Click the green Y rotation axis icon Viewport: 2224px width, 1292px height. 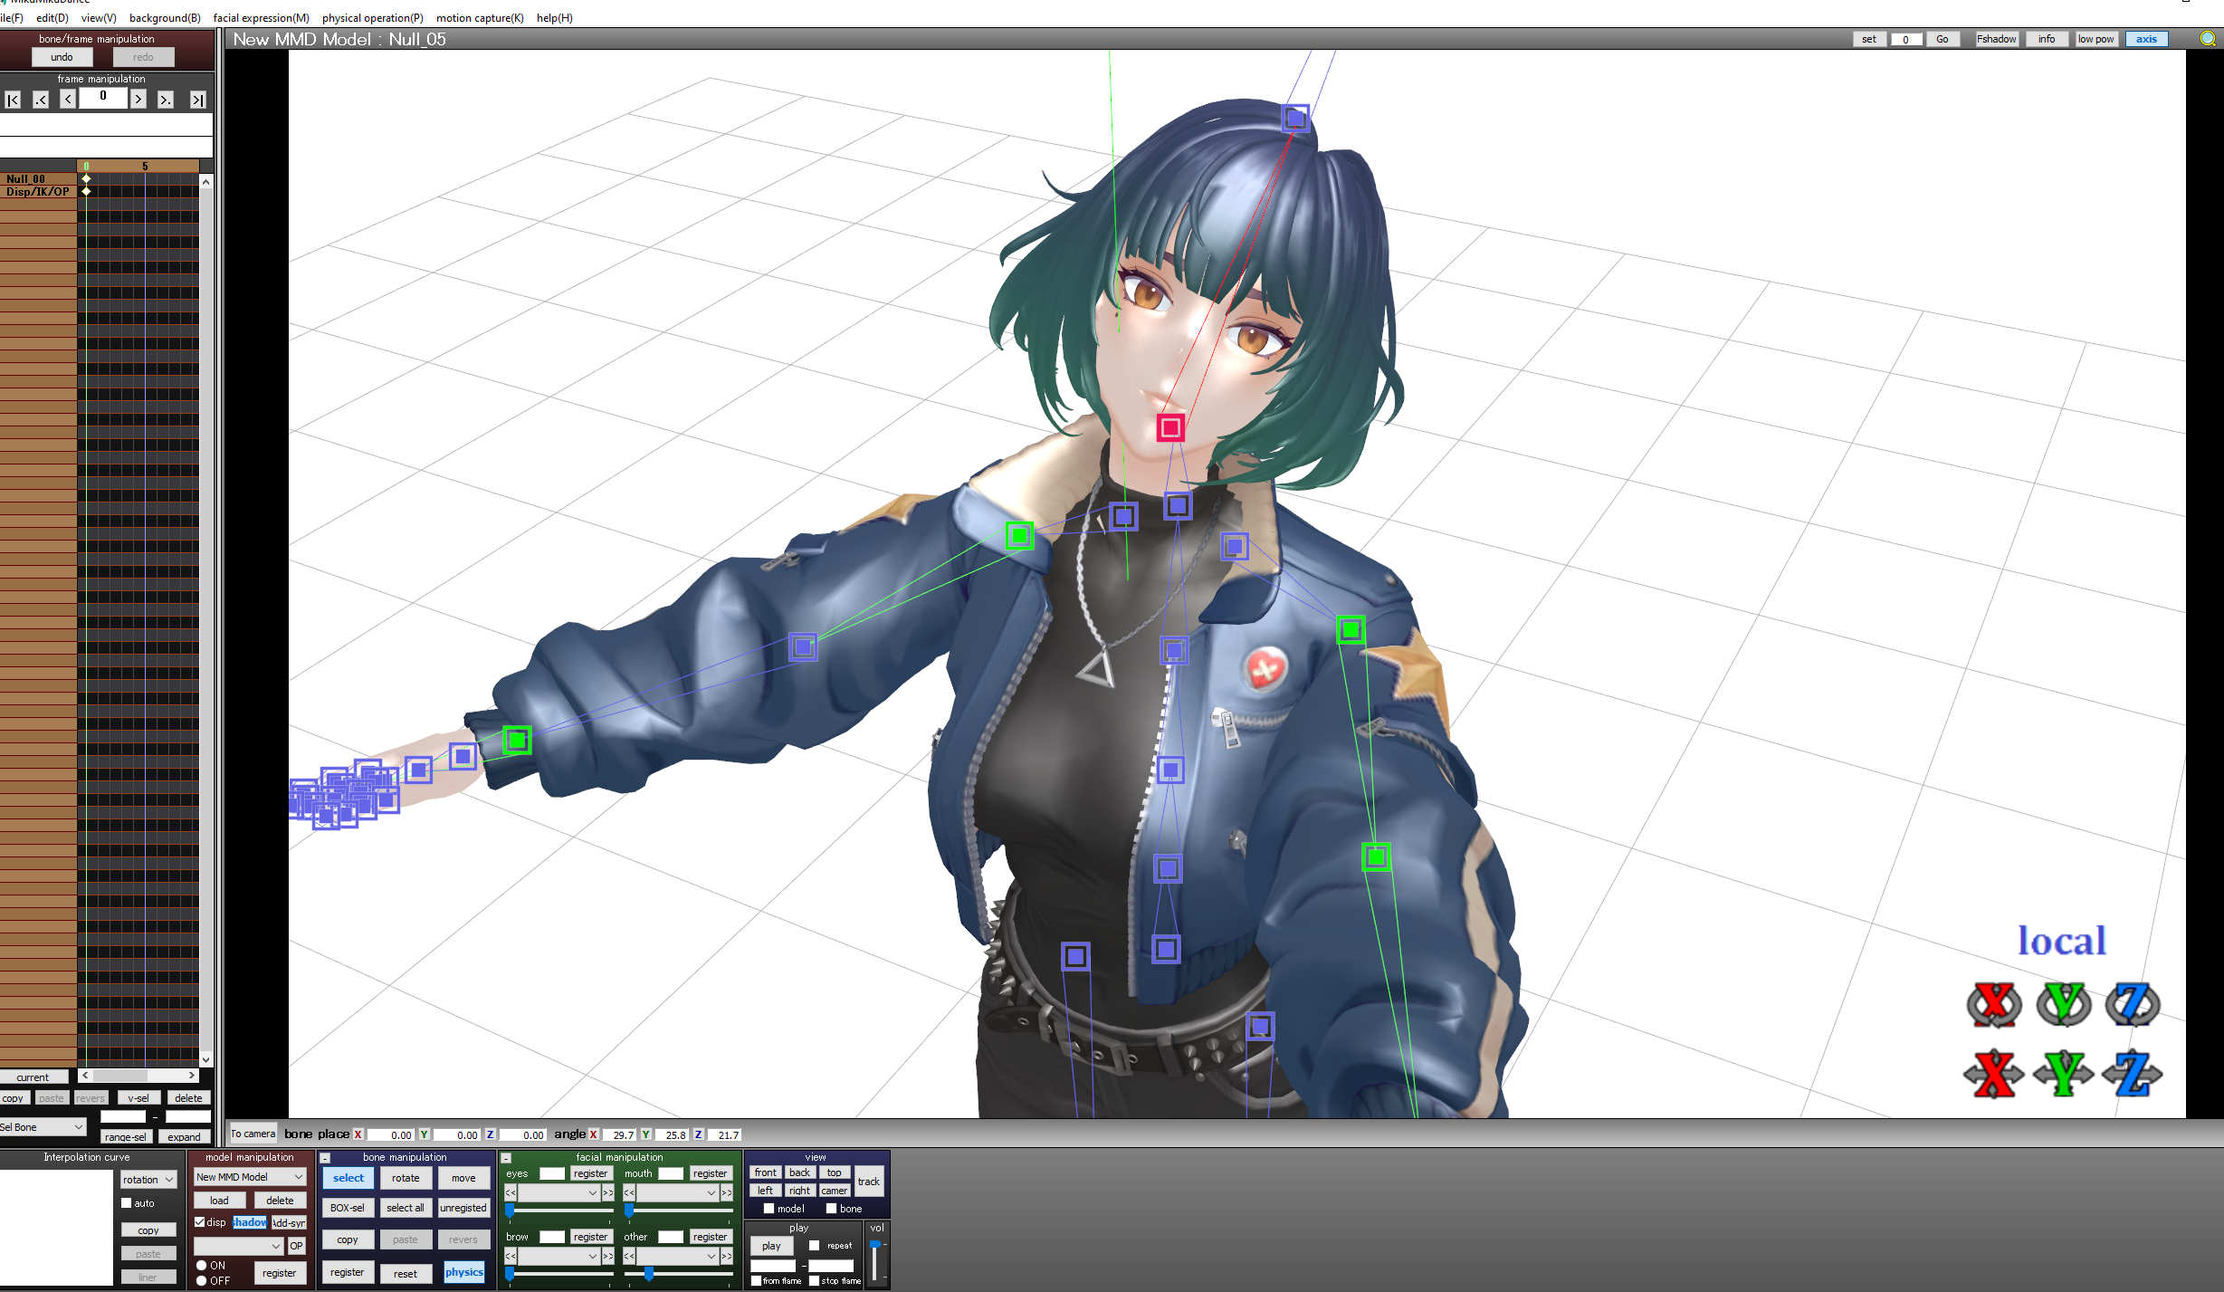tap(2063, 1004)
